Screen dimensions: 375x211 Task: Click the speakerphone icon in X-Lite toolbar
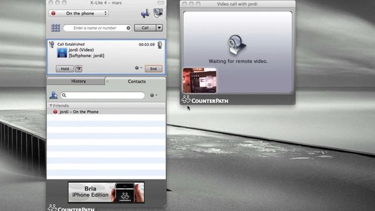(145, 13)
